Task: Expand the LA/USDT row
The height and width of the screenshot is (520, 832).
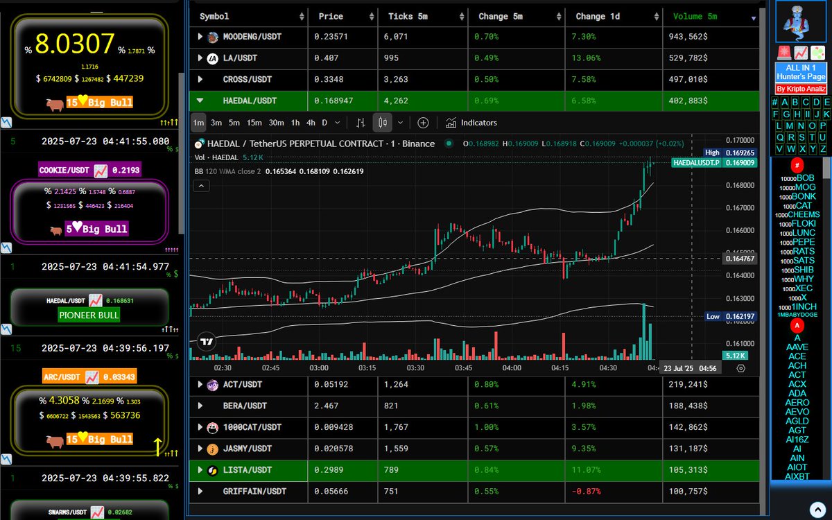Action: point(200,58)
